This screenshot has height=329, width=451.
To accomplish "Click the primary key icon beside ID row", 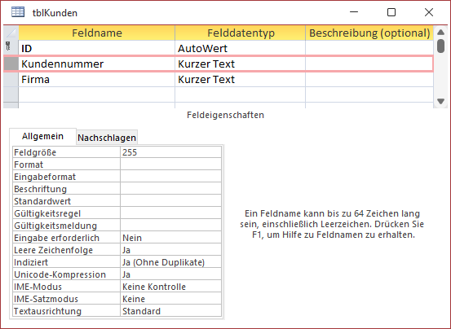I will coord(8,46).
